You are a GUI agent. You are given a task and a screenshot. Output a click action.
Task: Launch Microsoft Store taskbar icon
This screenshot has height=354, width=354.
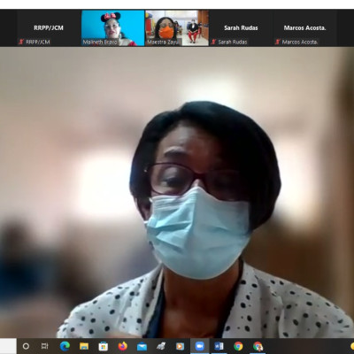point(104,346)
